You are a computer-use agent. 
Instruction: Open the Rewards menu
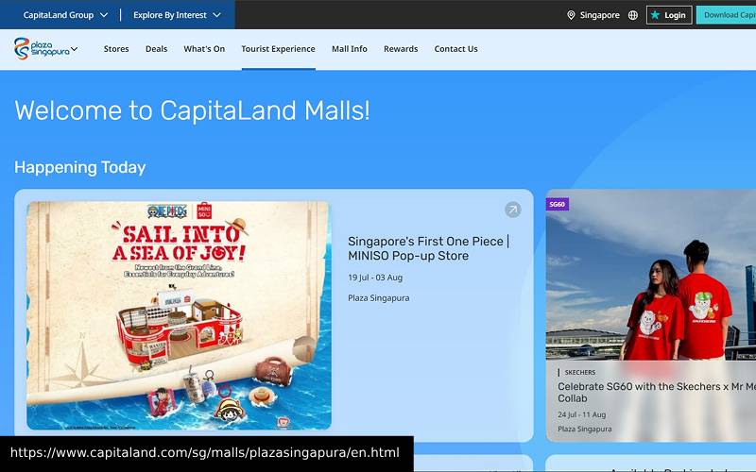click(x=401, y=49)
